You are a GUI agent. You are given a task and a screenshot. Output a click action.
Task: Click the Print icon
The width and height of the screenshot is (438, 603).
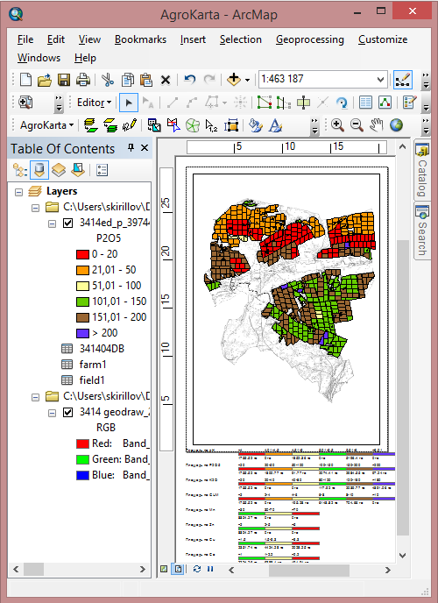coord(83,80)
